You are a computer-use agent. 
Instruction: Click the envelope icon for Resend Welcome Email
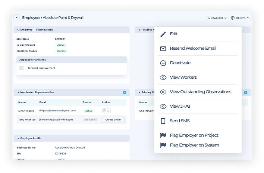(163, 49)
